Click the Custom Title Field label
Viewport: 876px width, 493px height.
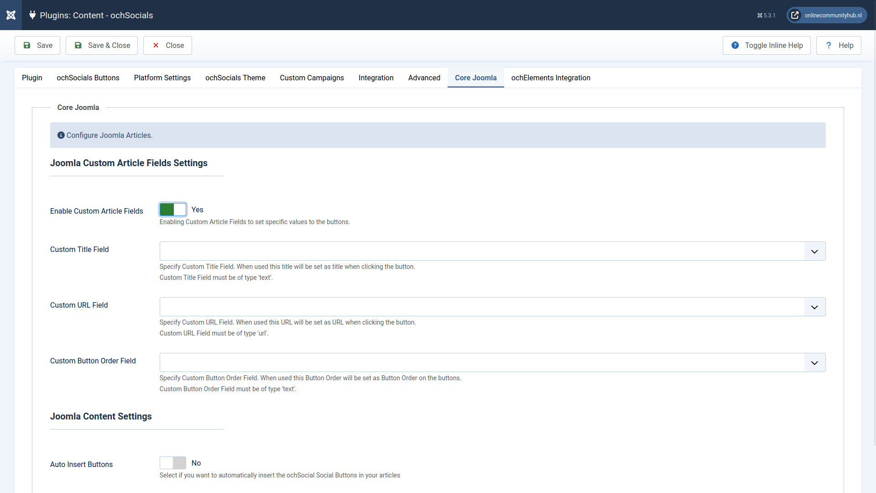pyautogui.click(x=79, y=249)
